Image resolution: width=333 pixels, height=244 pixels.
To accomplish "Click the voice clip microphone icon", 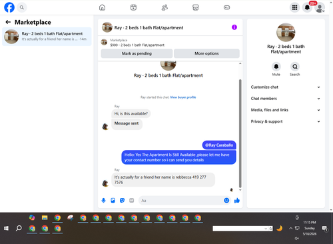I will [x=103, y=201].
